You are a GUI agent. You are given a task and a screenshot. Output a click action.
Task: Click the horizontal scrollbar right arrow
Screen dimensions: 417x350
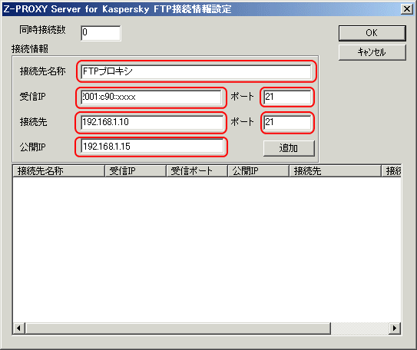pyautogui.click(x=395, y=329)
